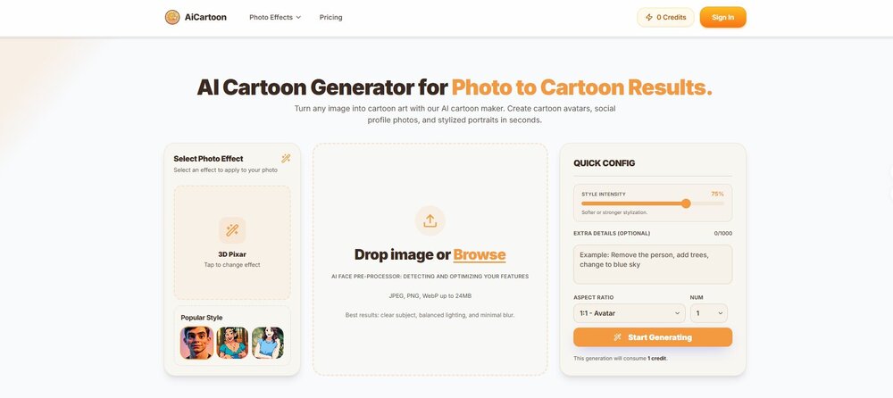The height and width of the screenshot is (398, 893).
Task: Click the 3D Pixar magic wand icon
Action: click(232, 230)
